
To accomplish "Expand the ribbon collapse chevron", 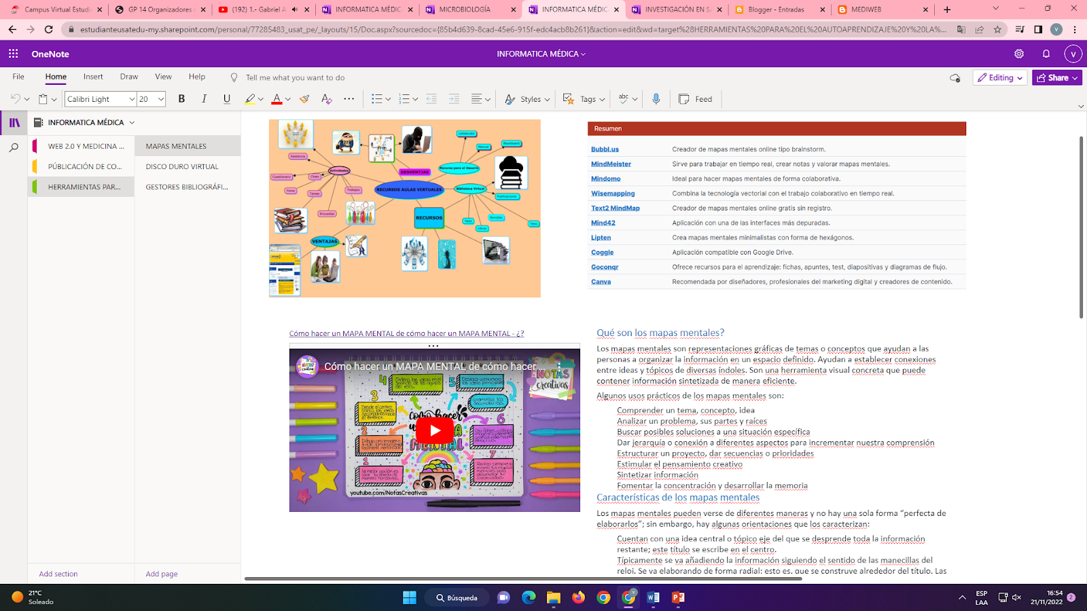I will [x=1080, y=107].
